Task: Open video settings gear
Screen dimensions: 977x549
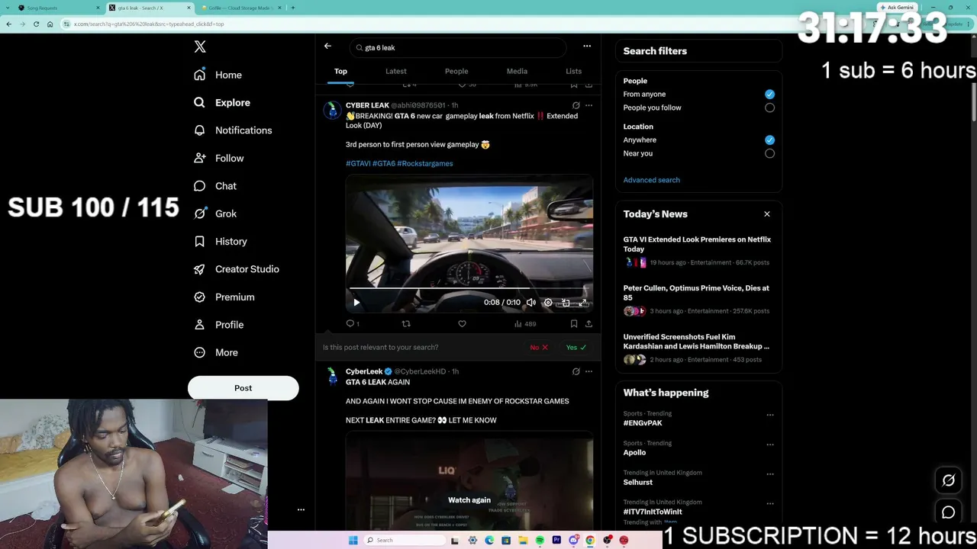Action: coord(548,303)
